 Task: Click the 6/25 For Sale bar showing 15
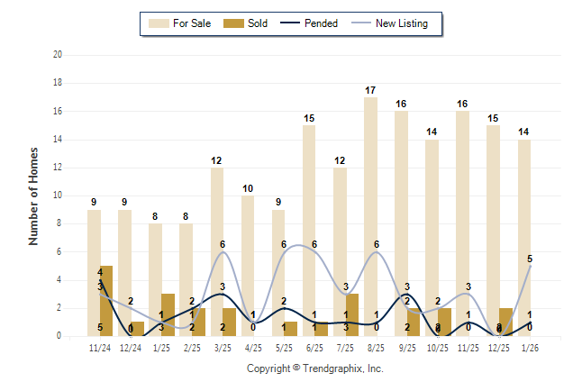pyautogui.click(x=309, y=230)
